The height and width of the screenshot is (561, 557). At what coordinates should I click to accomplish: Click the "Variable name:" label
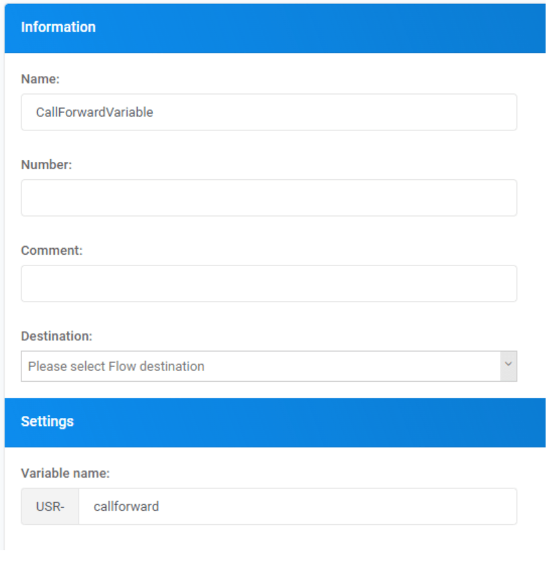tap(65, 474)
